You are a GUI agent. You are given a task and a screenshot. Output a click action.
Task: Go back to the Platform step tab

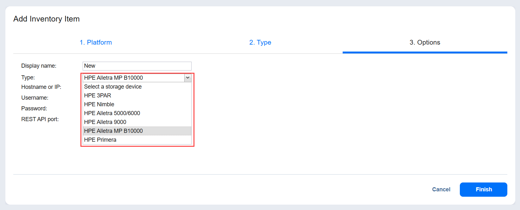(96, 42)
